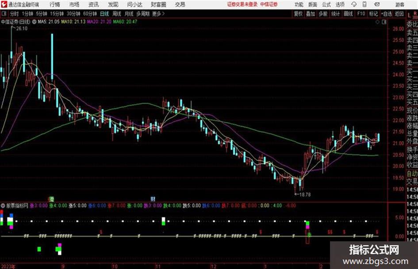Expand the 更多 periods list
418x269 pixels.
click(x=158, y=14)
